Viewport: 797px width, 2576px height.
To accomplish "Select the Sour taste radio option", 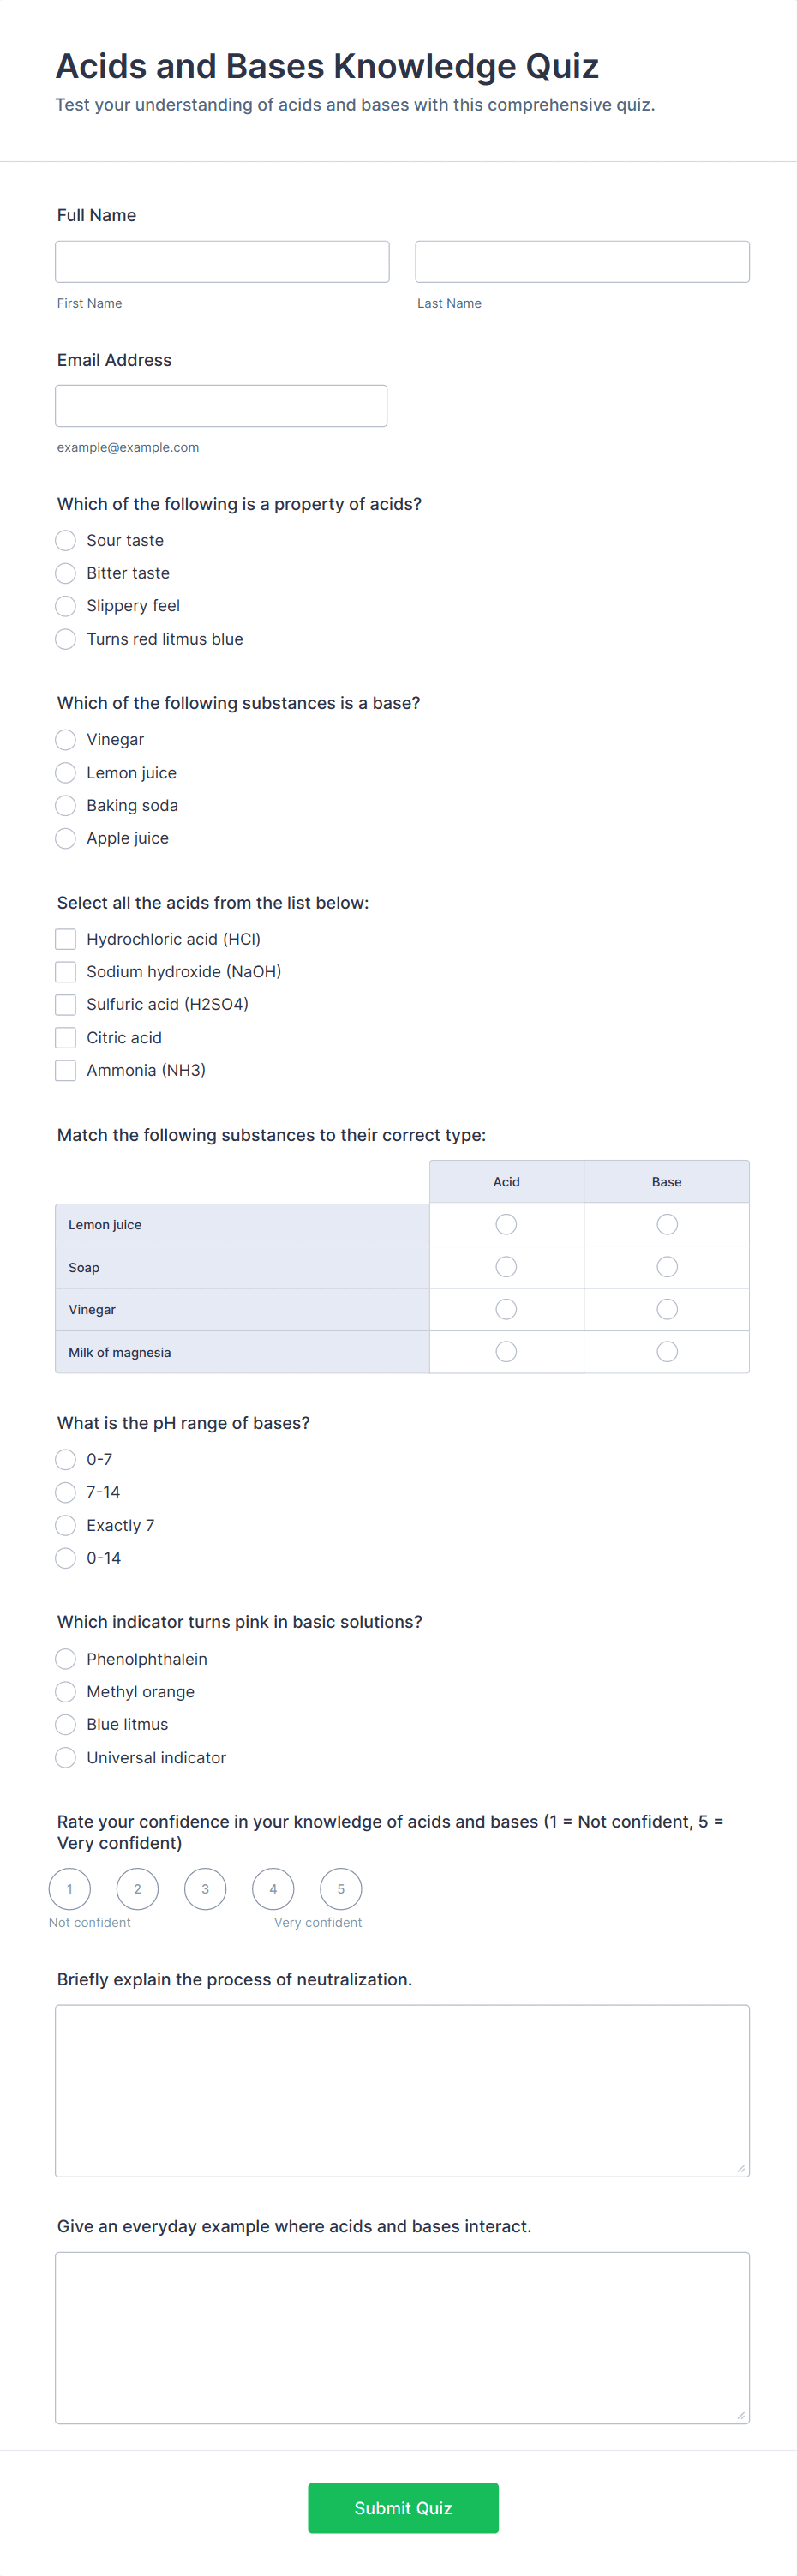I will [x=65, y=540].
